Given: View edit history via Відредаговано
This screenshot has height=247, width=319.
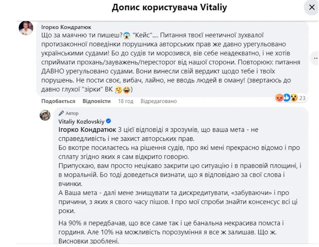Looking at the screenshot, I should point(158,101).
